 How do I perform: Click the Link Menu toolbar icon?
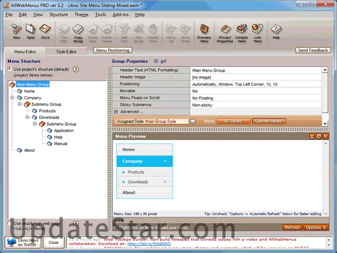pyautogui.click(x=258, y=33)
